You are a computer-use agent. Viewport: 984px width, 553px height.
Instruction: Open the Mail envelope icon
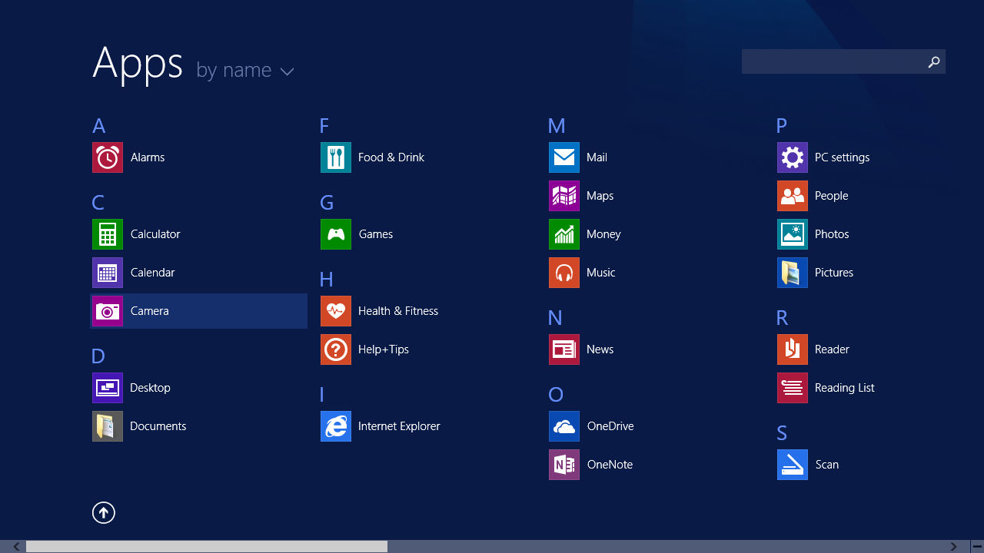pos(564,157)
